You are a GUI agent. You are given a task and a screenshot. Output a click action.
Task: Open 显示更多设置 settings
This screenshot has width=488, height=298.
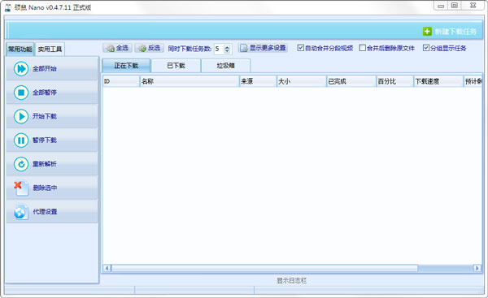[263, 48]
